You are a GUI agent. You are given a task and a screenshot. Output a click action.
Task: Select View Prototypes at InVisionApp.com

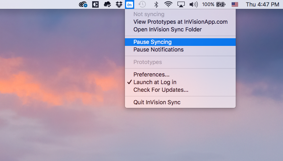click(180, 22)
